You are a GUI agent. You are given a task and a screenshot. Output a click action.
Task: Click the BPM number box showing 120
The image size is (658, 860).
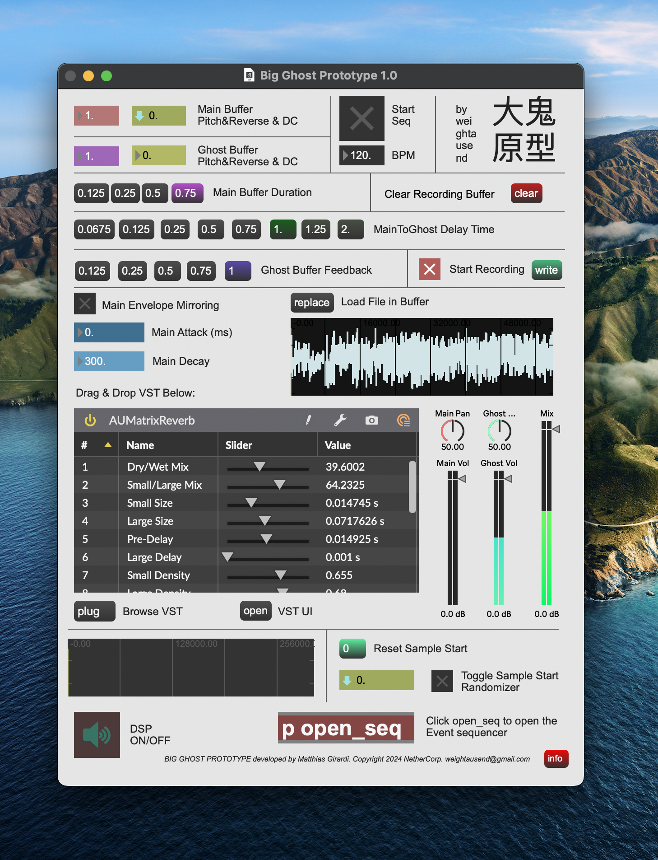click(362, 155)
